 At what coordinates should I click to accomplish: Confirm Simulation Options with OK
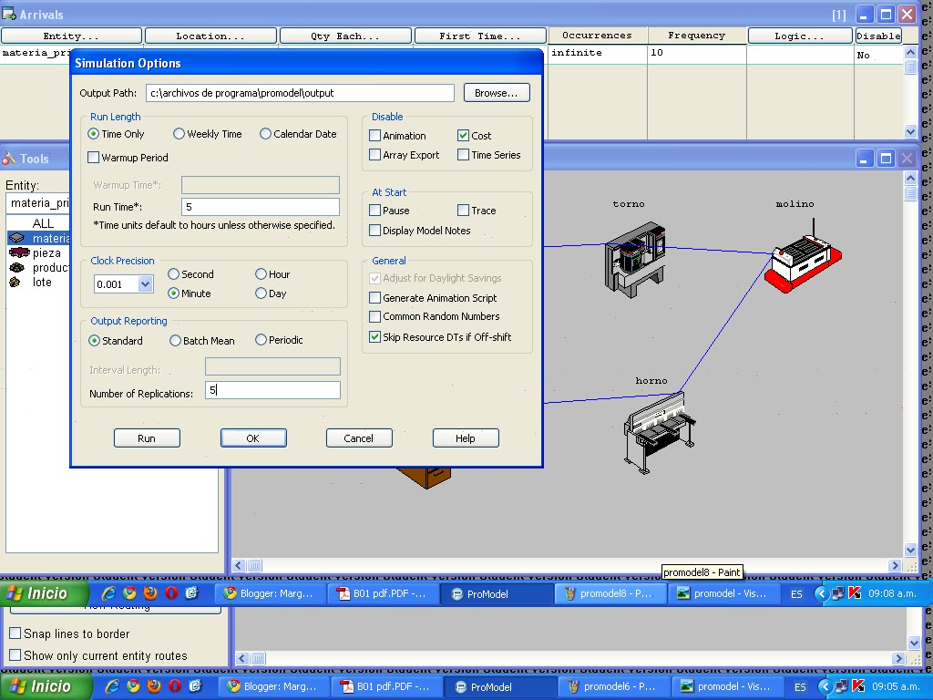pos(252,437)
